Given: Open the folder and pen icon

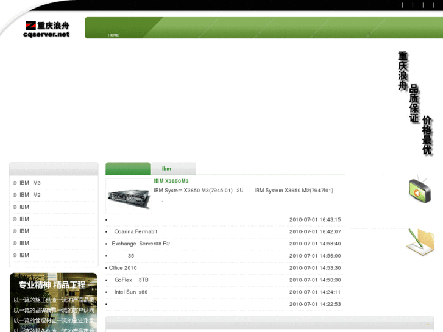Looking at the screenshot, I should point(420,242).
